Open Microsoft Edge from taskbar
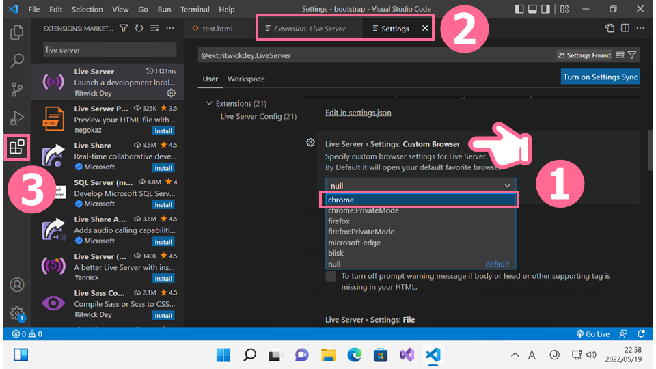 355,355
